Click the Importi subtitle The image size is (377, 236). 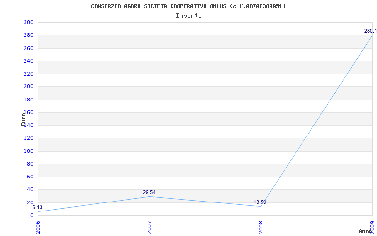point(188,16)
